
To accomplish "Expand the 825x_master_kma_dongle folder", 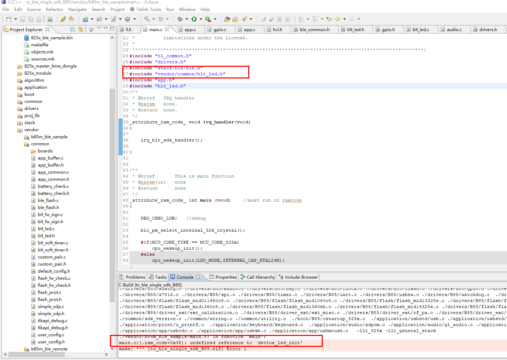I will 13,66.
